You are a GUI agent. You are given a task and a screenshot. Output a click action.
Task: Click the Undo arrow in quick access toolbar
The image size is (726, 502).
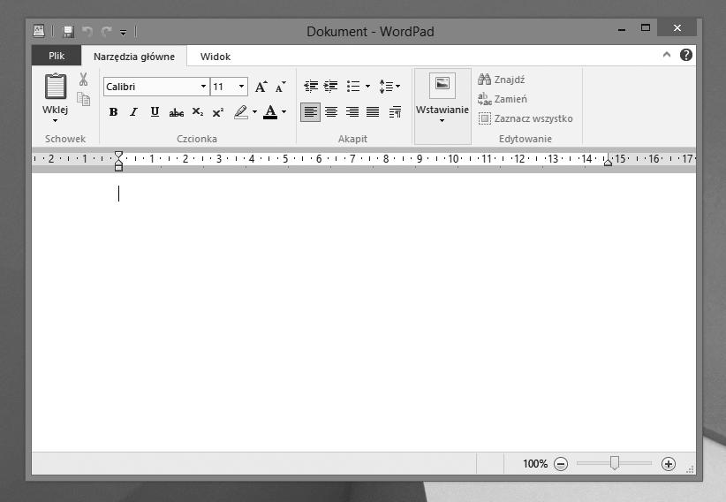pyautogui.click(x=87, y=32)
